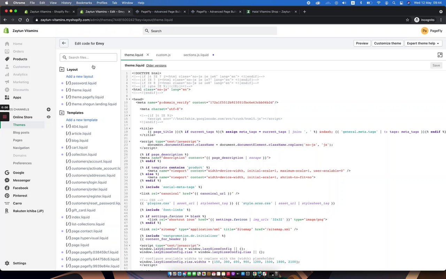Close the theme.liquid editor tab
This screenshot has width=446, height=279.
pyautogui.click(x=148, y=55)
